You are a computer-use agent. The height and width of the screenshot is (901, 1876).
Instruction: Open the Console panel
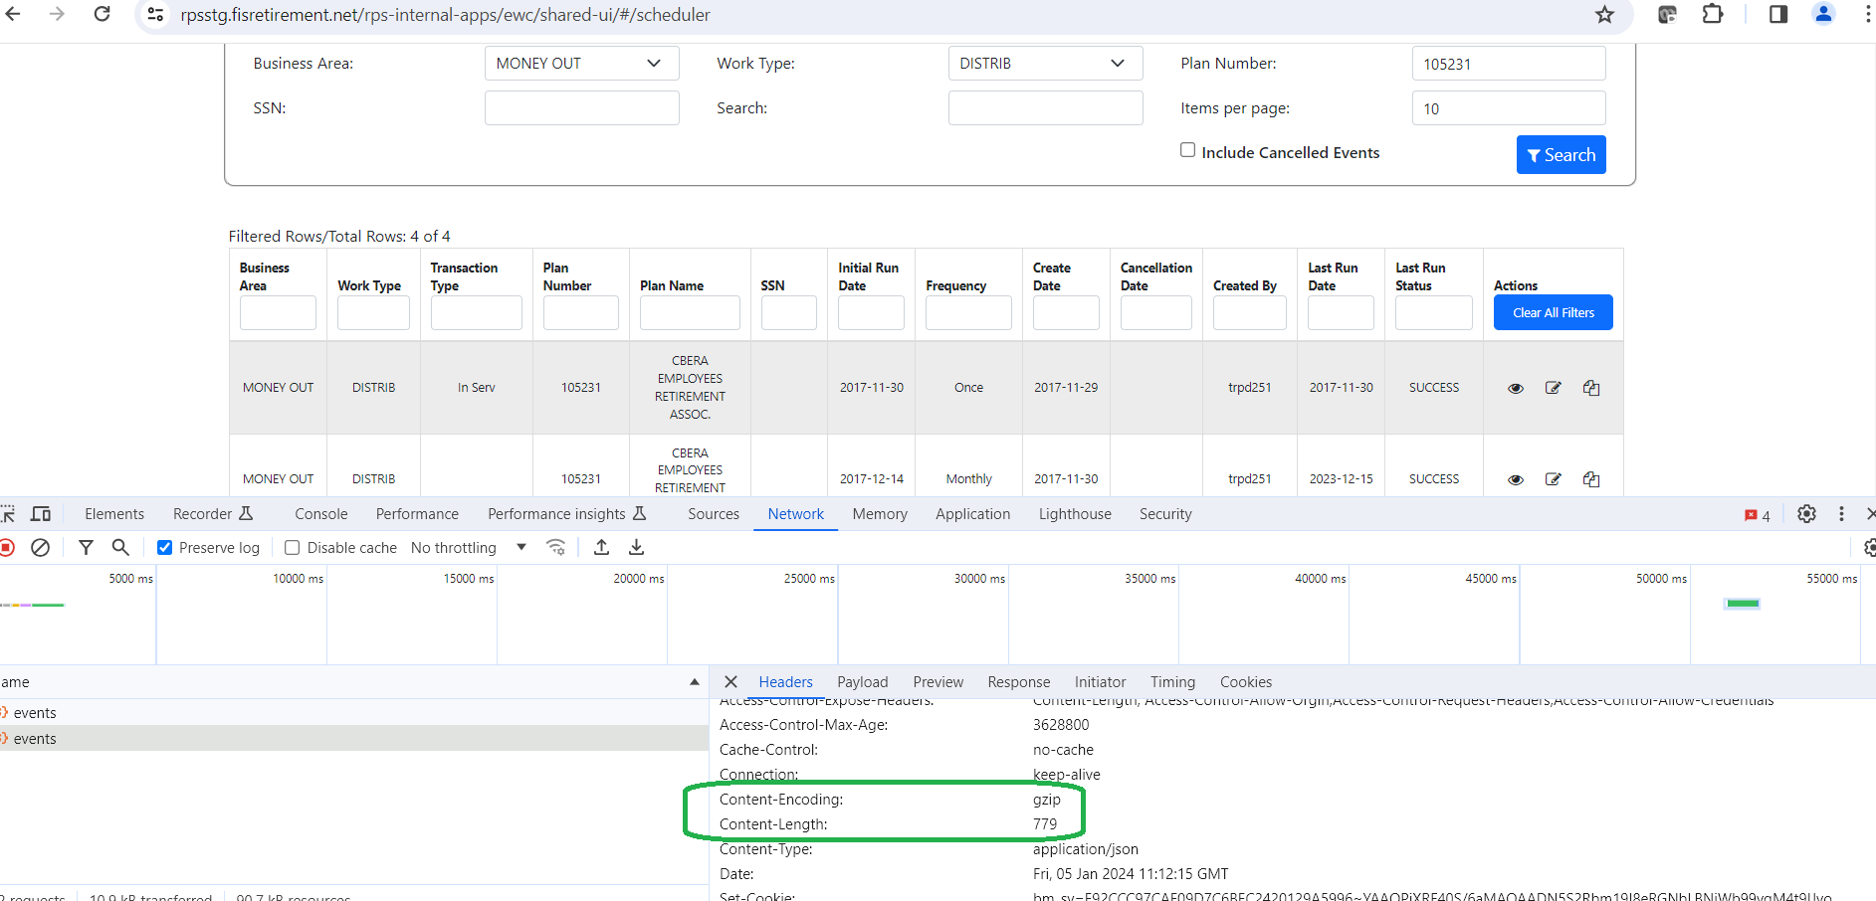coord(319,513)
